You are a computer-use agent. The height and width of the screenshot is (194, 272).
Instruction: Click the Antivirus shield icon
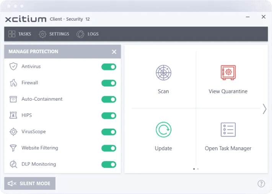click(x=13, y=66)
